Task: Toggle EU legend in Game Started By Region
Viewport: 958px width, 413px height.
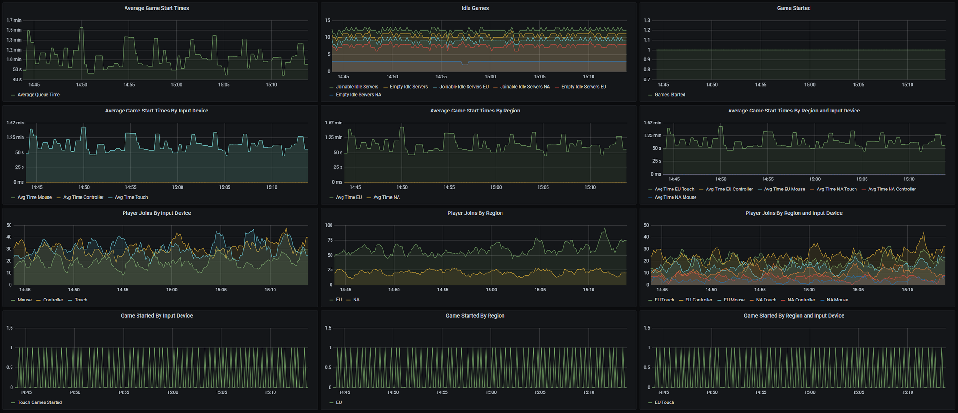Action: pyautogui.click(x=339, y=402)
